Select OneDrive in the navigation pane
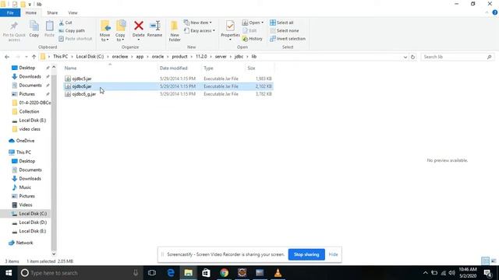This screenshot has width=499, height=280. coord(25,141)
